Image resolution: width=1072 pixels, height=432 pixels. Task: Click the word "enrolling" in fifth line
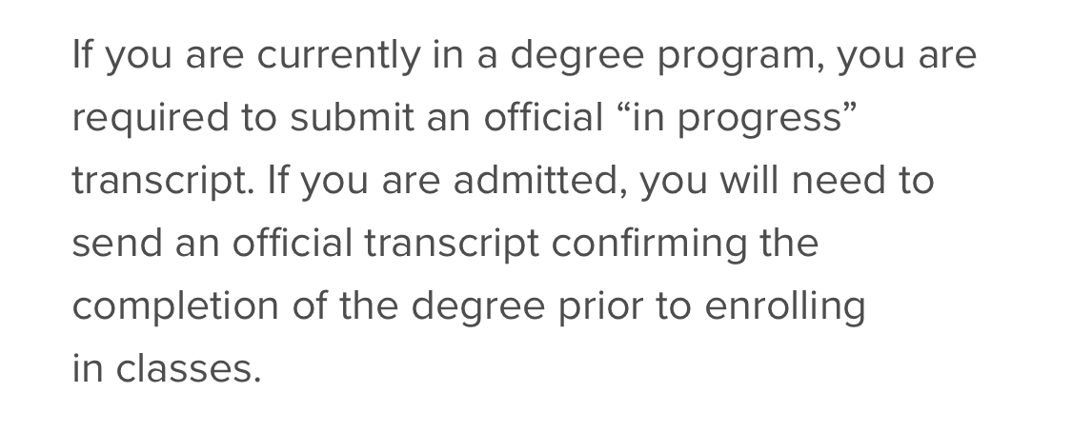tap(785, 307)
